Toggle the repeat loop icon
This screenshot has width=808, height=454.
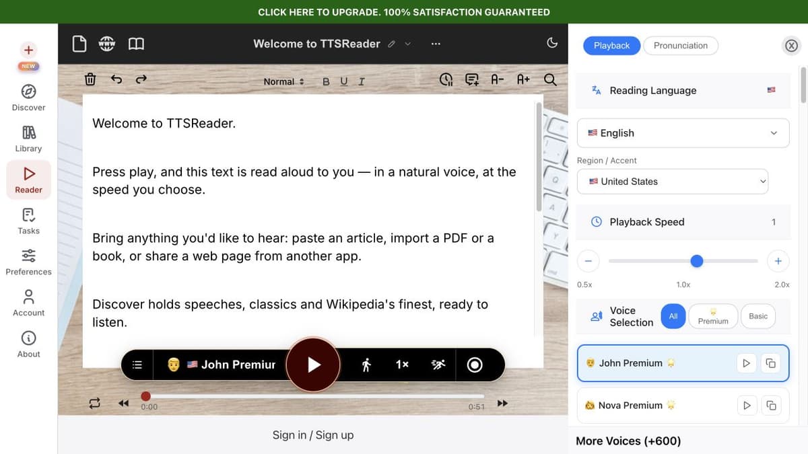coord(94,404)
